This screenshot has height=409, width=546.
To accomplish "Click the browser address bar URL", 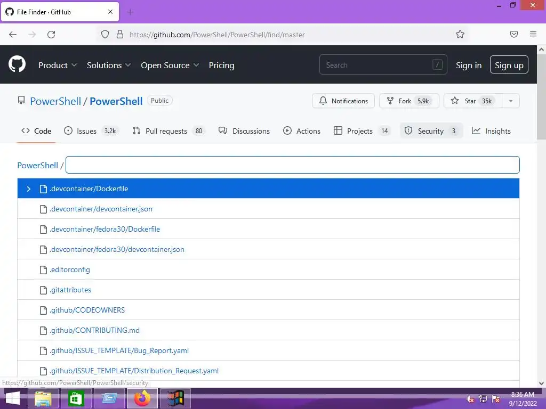I will pyautogui.click(x=217, y=35).
